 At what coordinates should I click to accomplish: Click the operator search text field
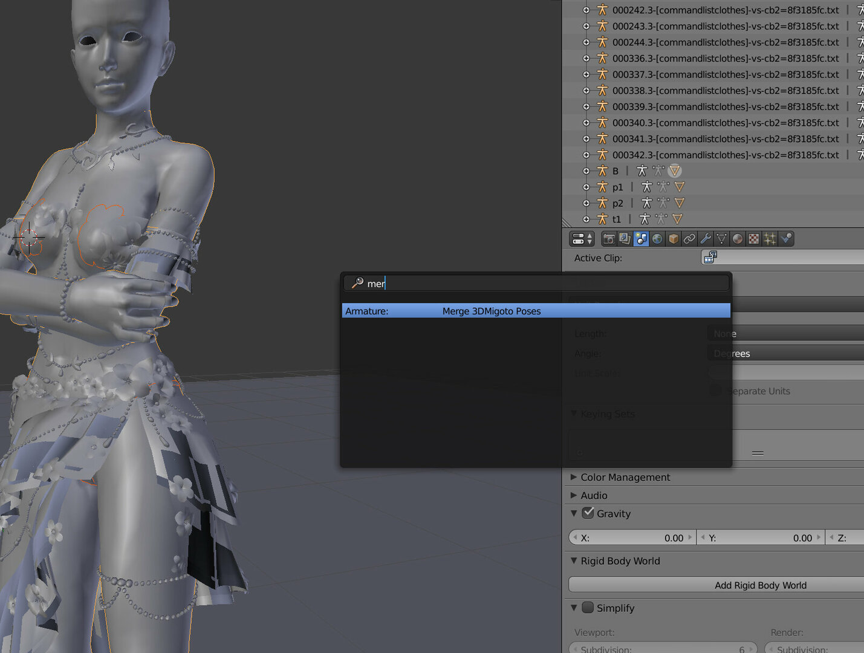coord(536,283)
